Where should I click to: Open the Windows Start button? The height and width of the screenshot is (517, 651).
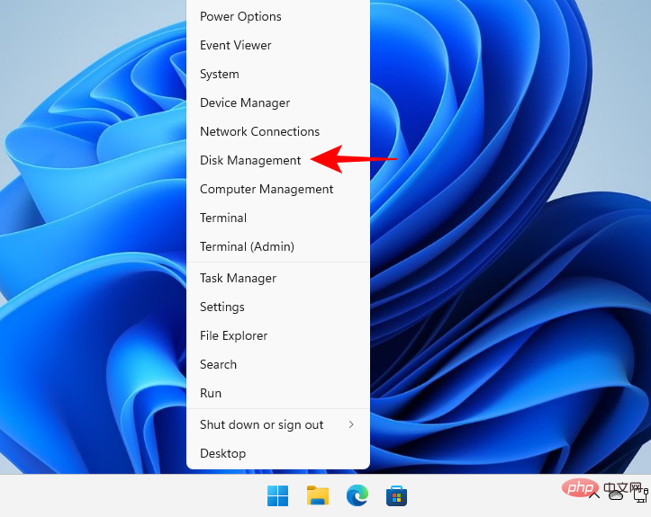(277, 495)
